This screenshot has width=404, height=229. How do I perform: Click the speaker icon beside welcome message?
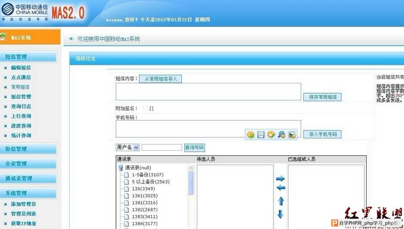click(x=71, y=39)
